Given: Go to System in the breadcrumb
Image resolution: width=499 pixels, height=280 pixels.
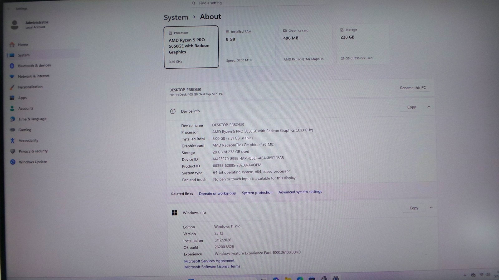Looking at the screenshot, I should [176, 17].
